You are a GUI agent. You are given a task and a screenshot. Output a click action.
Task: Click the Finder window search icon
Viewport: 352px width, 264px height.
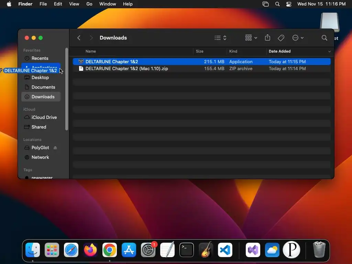324,38
